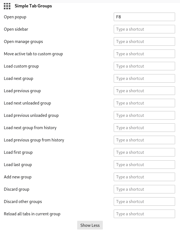Select Load previous group from history input
The height and width of the screenshot is (232, 180).
(144, 140)
